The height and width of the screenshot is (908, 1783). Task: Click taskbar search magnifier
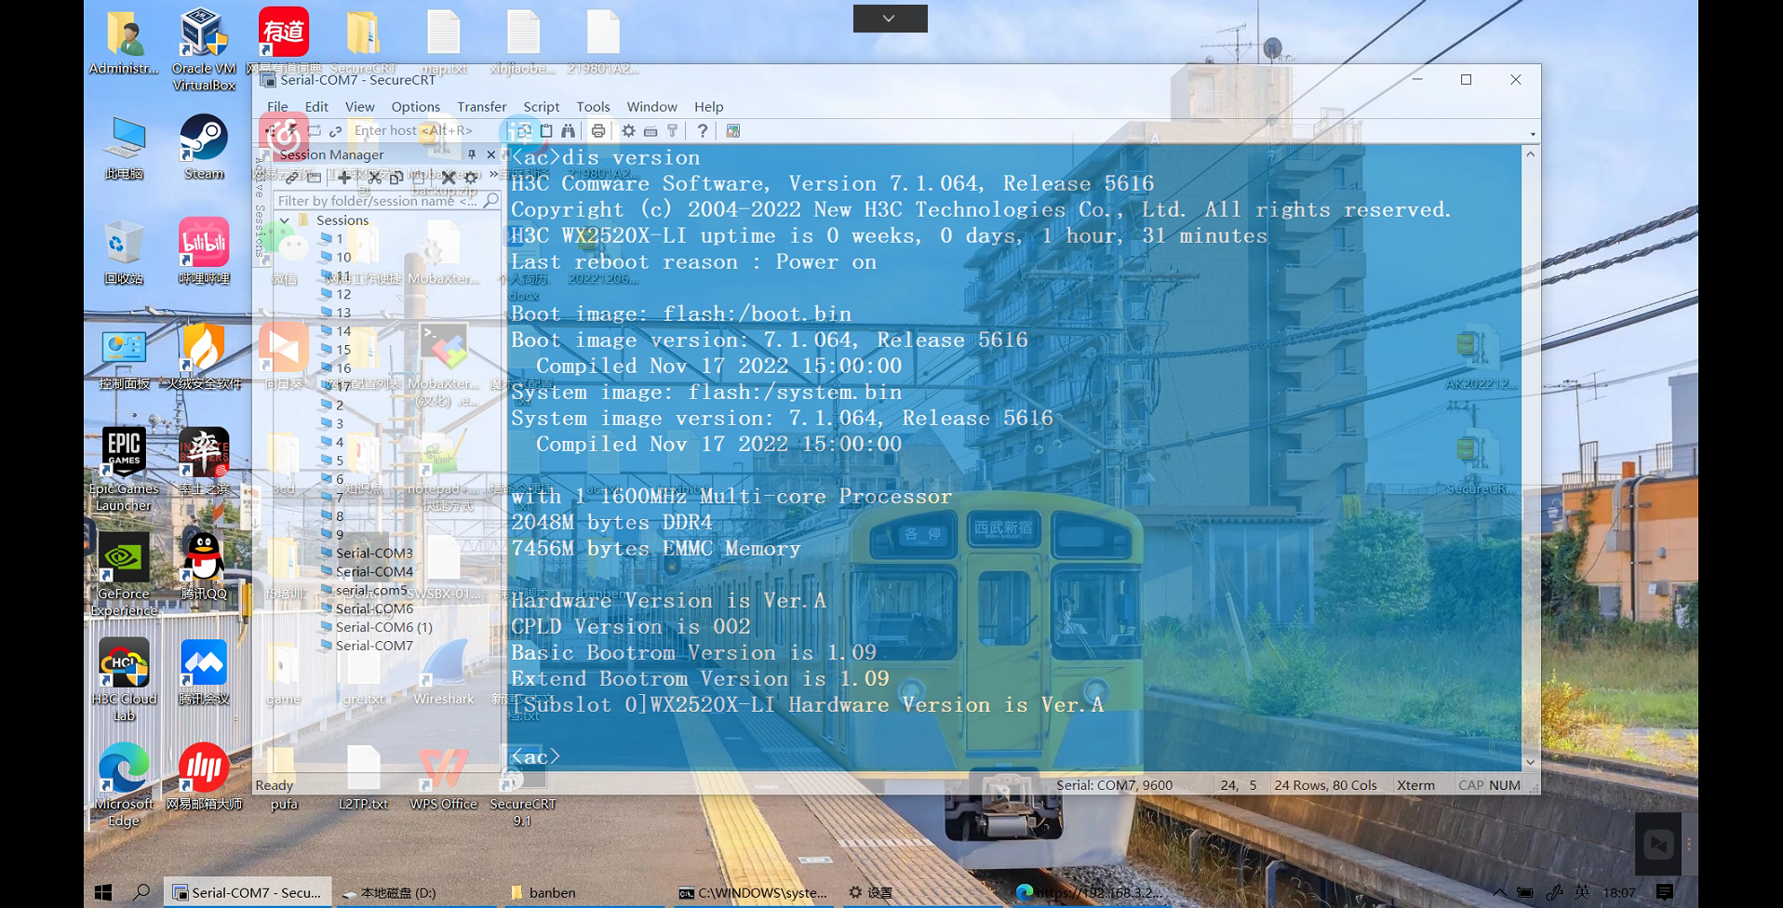pos(141,892)
